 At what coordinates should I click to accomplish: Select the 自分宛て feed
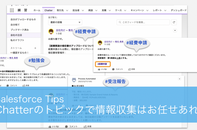point(15,25)
